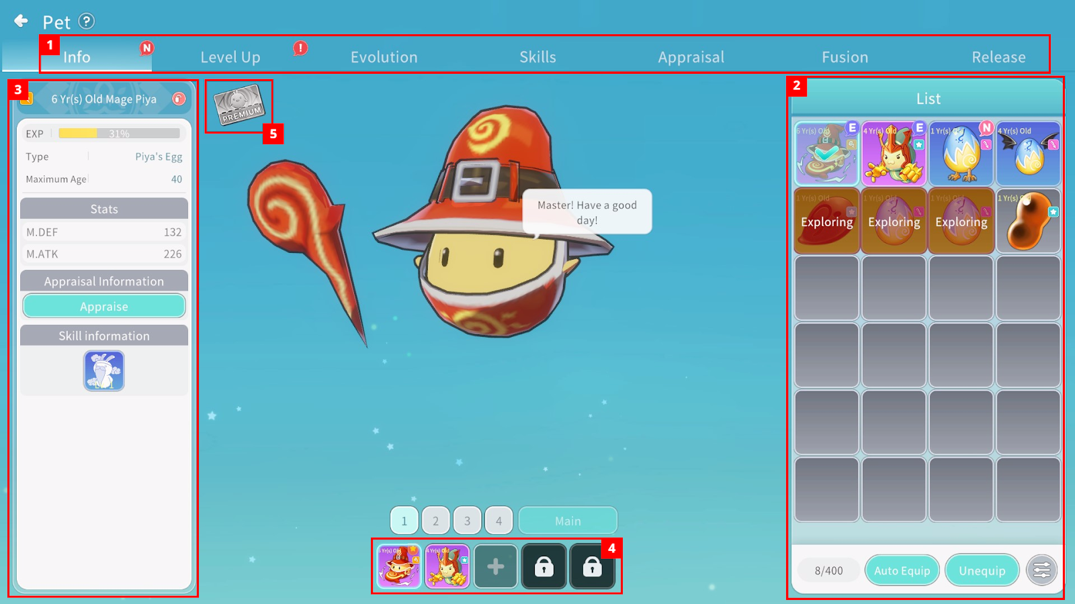The image size is (1075, 604).
Task: Open the pet skill icon under Skill information
Action: tap(104, 370)
